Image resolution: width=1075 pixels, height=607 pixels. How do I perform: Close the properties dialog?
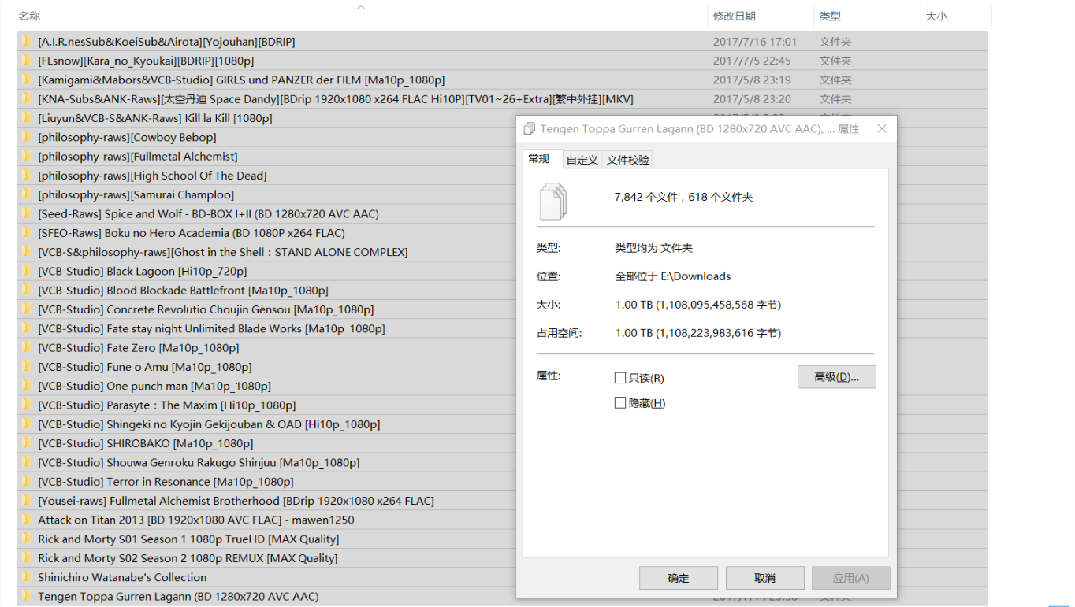pyautogui.click(x=882, y=128)
